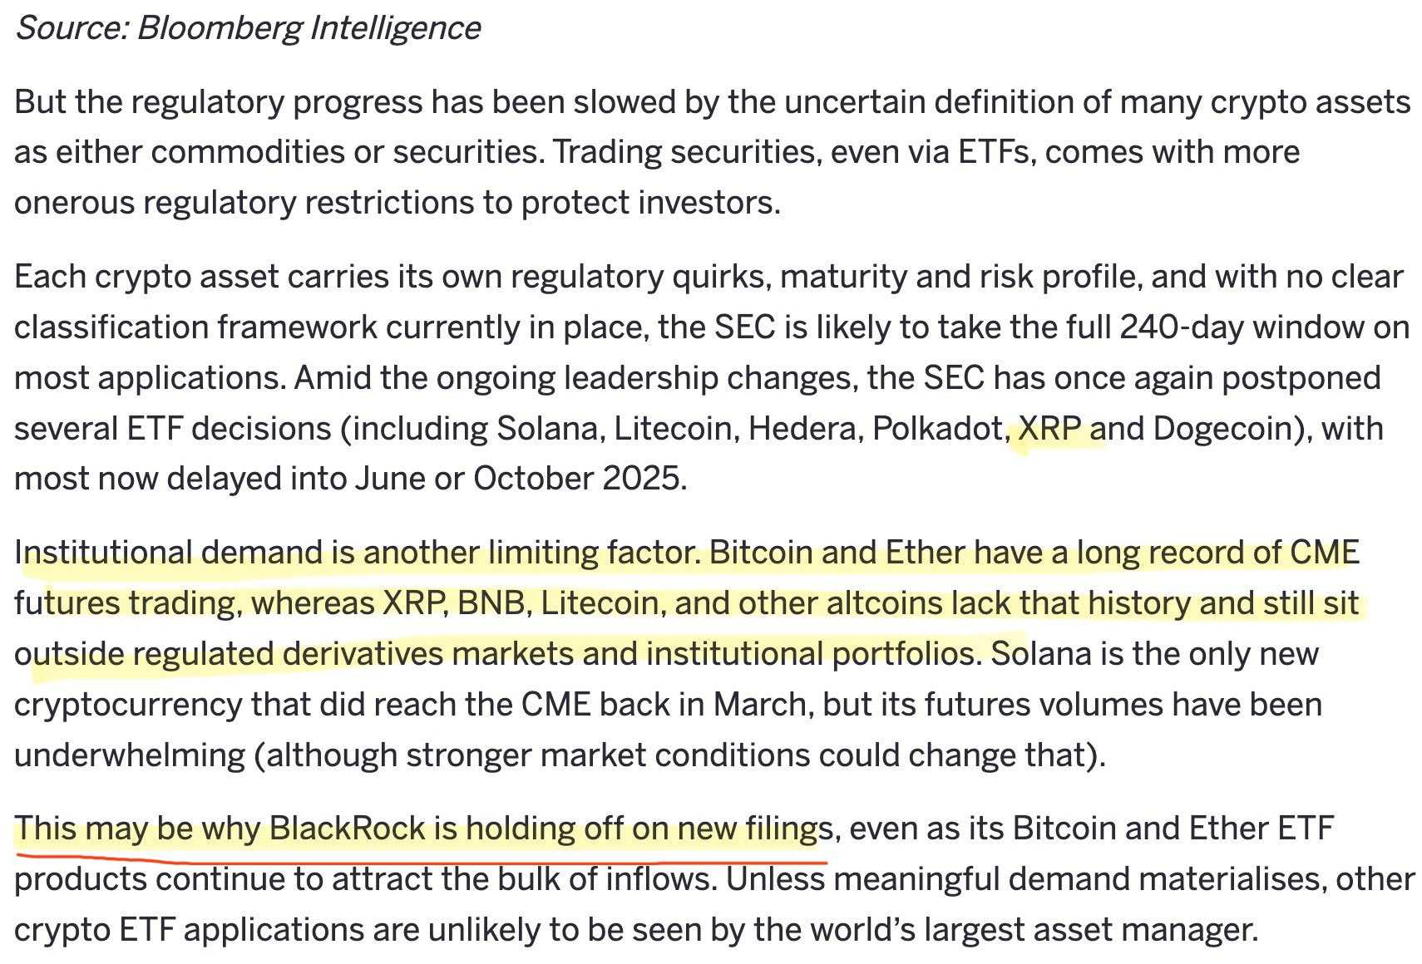Click the word 'Polkadot' in the ETF list
This screenshot has width=1422, height=964.
[939, 430]
